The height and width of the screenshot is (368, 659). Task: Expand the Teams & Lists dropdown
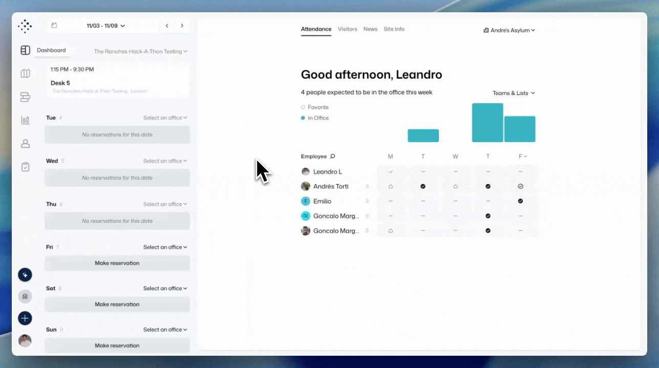click(513, 93)
